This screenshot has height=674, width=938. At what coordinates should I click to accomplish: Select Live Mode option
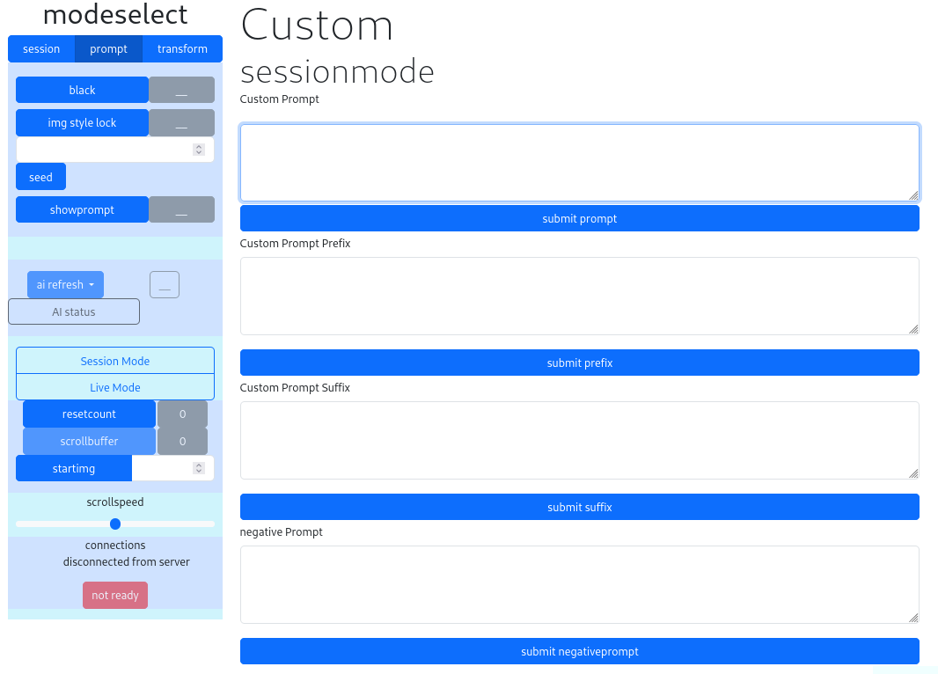115,388
